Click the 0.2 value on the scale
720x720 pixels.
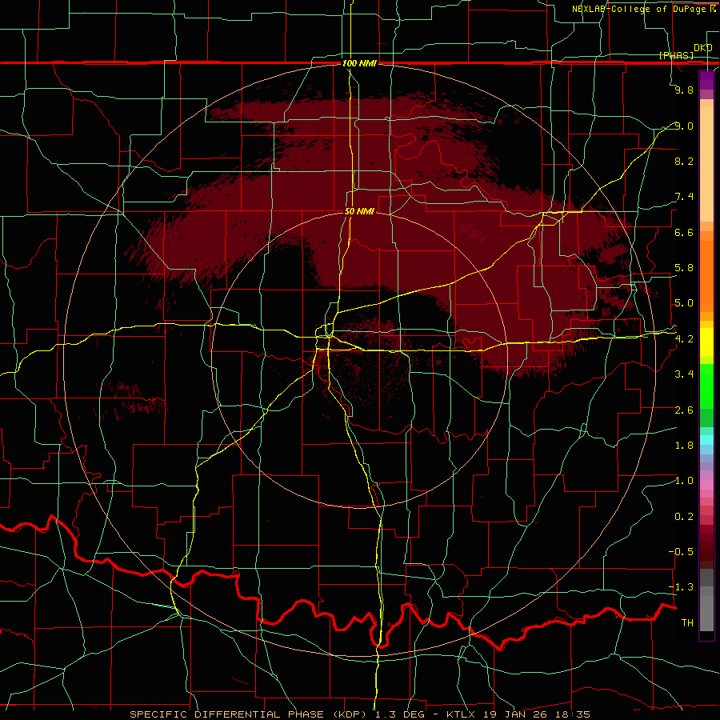click(684, 517)
